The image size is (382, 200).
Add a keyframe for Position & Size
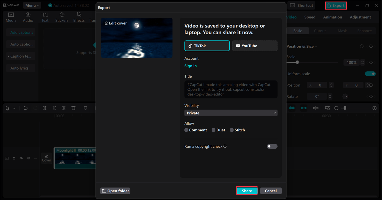click(371, 46)
